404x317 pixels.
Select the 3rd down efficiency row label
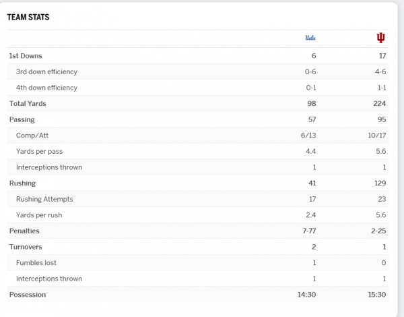tap(46, 71)
